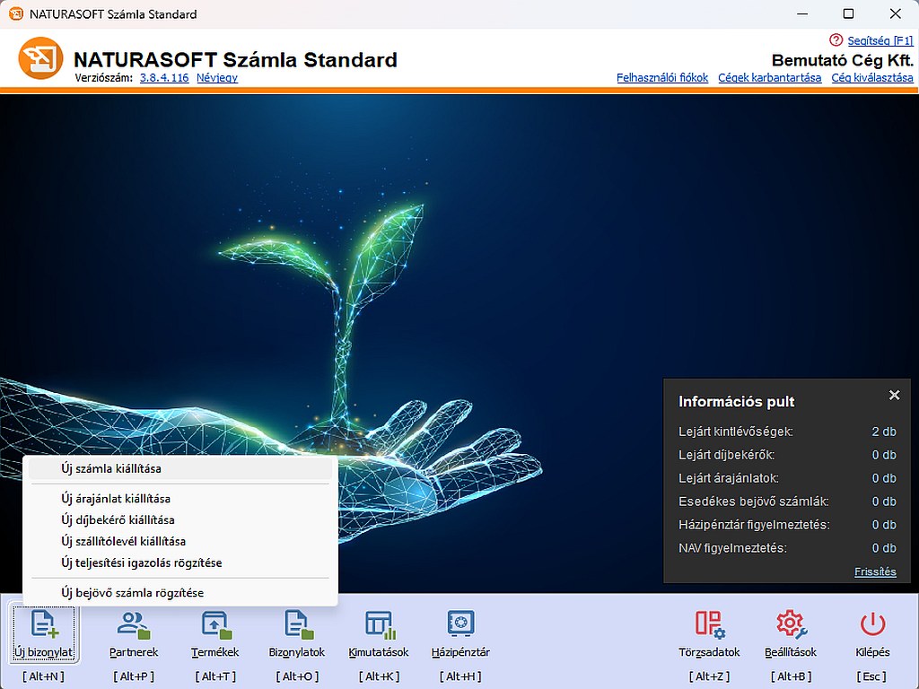Choose Új árajánlat kiállítása from menu
The height and width of the screenshot is (689, 919).
click(x=116, y=499)
